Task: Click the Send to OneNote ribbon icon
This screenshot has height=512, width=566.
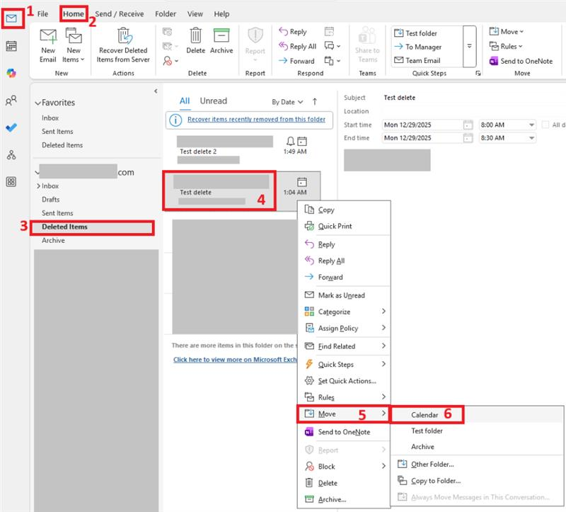Action: coord(524,61)
